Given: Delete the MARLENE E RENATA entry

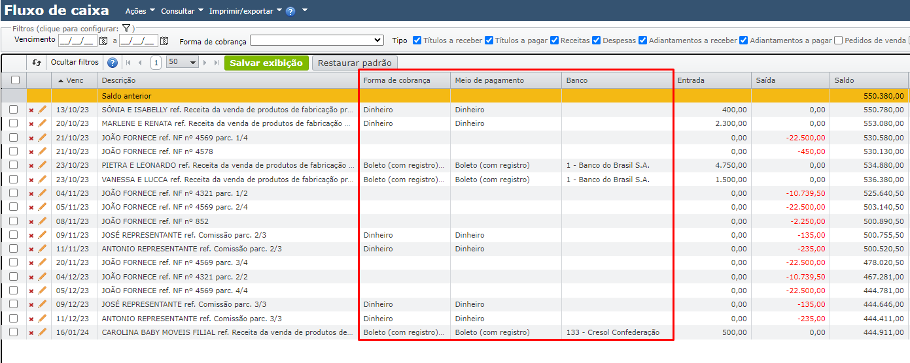Looking at the screenshot, I should [x=31, y=123].
